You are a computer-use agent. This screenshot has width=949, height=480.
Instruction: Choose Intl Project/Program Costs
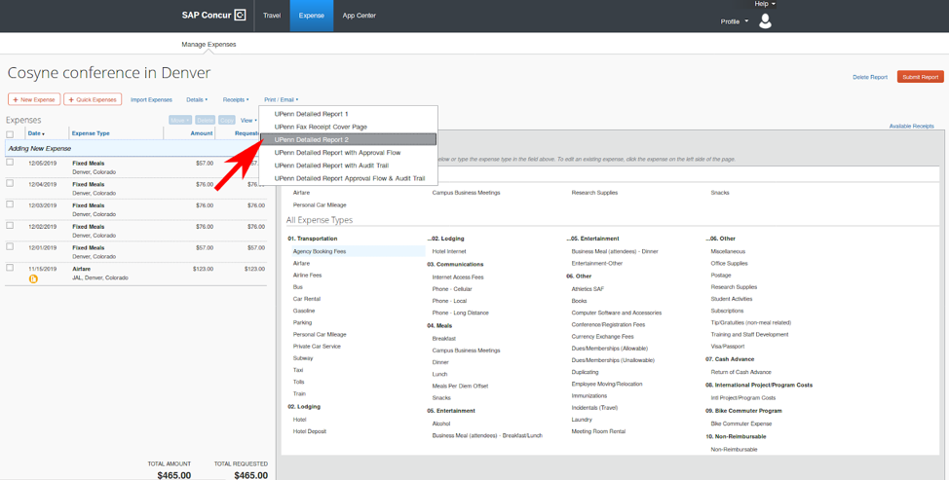[743, 398]
